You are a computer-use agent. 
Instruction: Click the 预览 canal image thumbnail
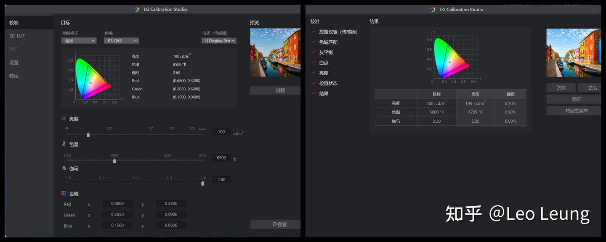pos(275,52)
